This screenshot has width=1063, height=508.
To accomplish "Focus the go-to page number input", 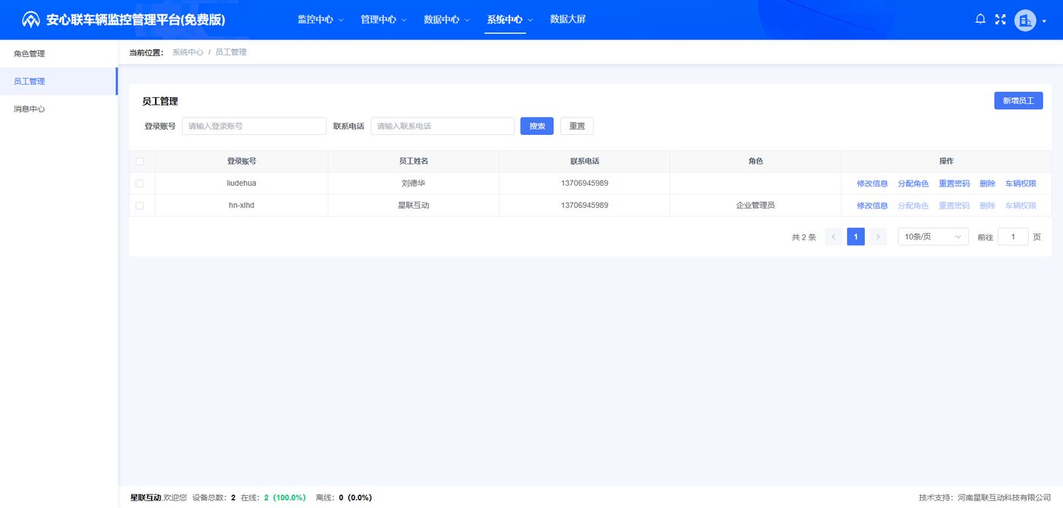I will (1013, 237).
